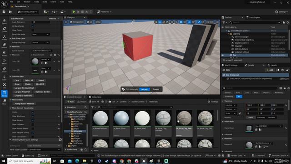Screen dimensions: 291x164
Task: Open the File menu
Action: coord(11,2)
